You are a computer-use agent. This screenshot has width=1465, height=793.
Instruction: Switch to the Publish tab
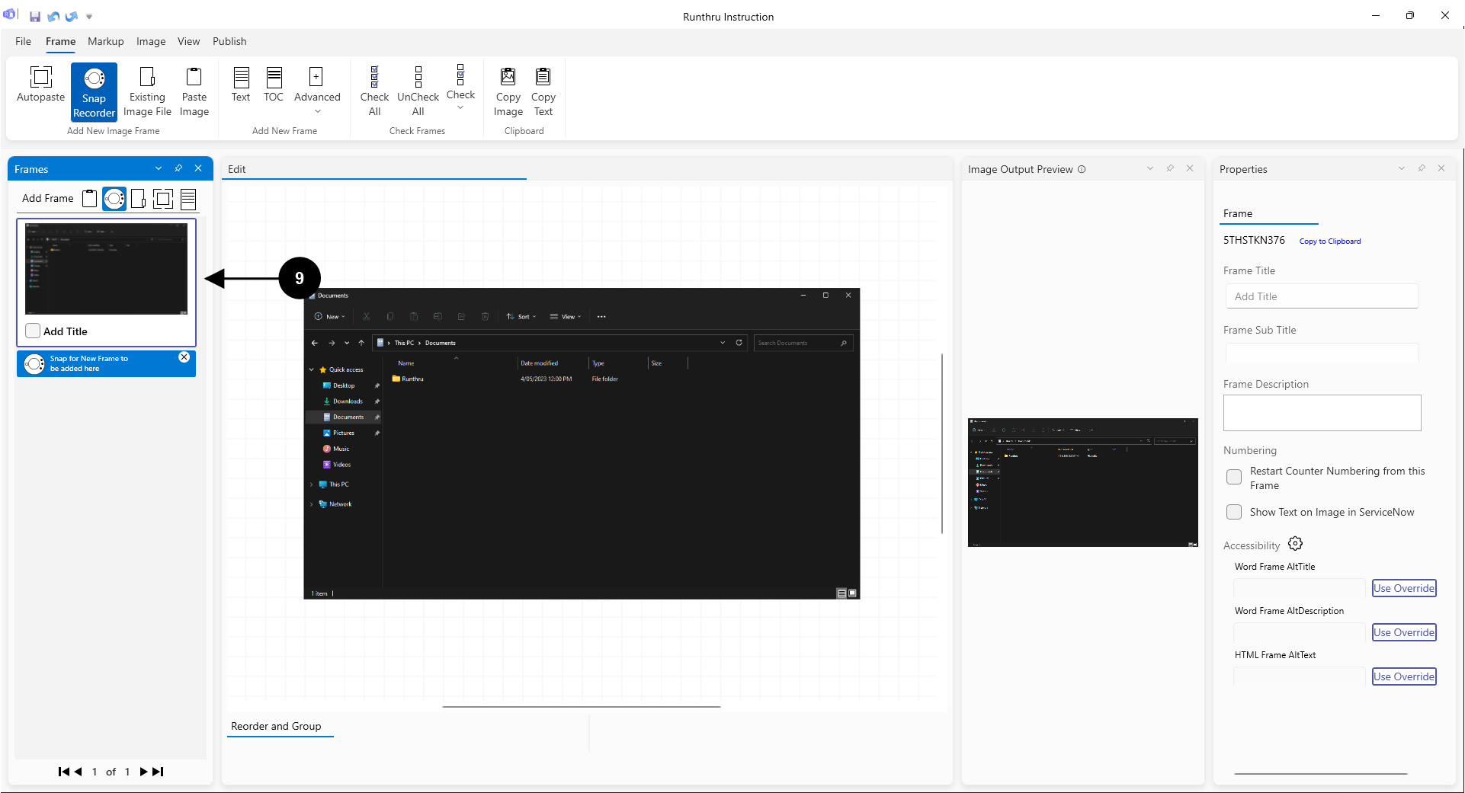click(x=229, y=41)
